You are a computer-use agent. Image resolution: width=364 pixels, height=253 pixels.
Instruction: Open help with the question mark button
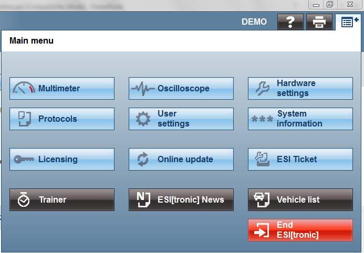coord(290,22)
